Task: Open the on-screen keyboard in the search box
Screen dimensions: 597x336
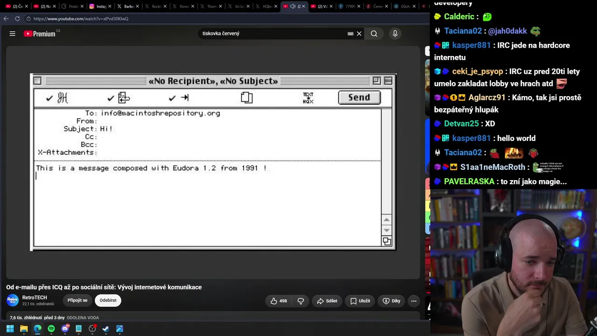Action: pyautogui.click(x=350, y=34)
